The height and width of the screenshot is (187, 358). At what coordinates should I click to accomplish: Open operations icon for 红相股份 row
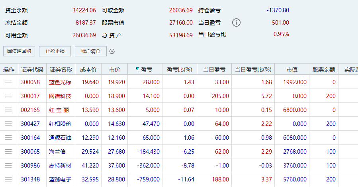click(9, 124)
